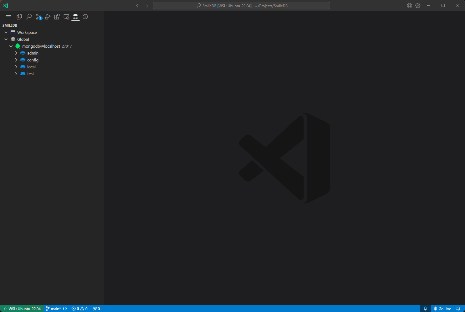Switch the main* git branch

53,309
